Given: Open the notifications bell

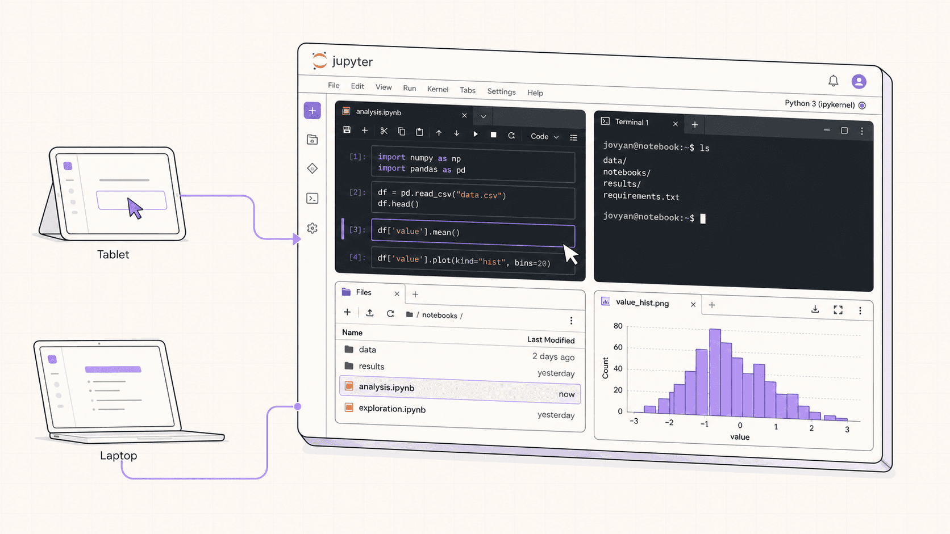Looking at the screenshot, I should tap(833, 81).
